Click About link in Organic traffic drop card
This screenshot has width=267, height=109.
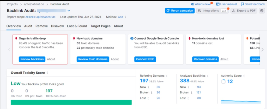click(x=51, y=59)
